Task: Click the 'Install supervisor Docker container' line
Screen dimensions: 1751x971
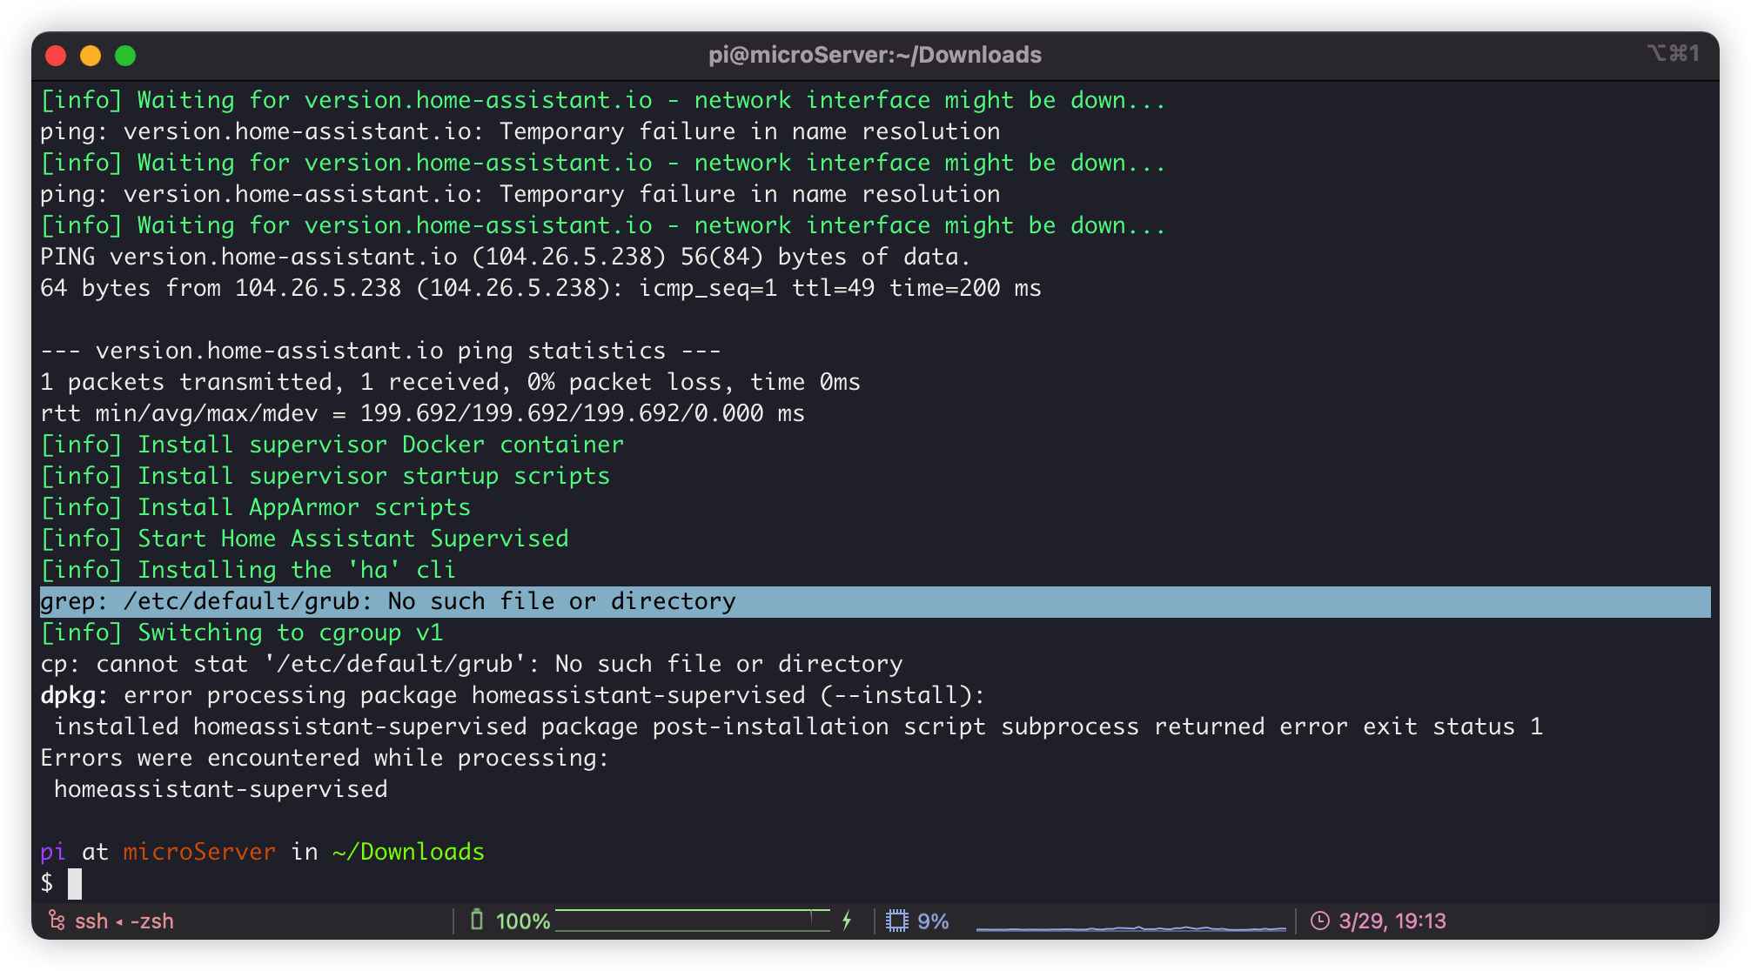Action: click(332, 445)
